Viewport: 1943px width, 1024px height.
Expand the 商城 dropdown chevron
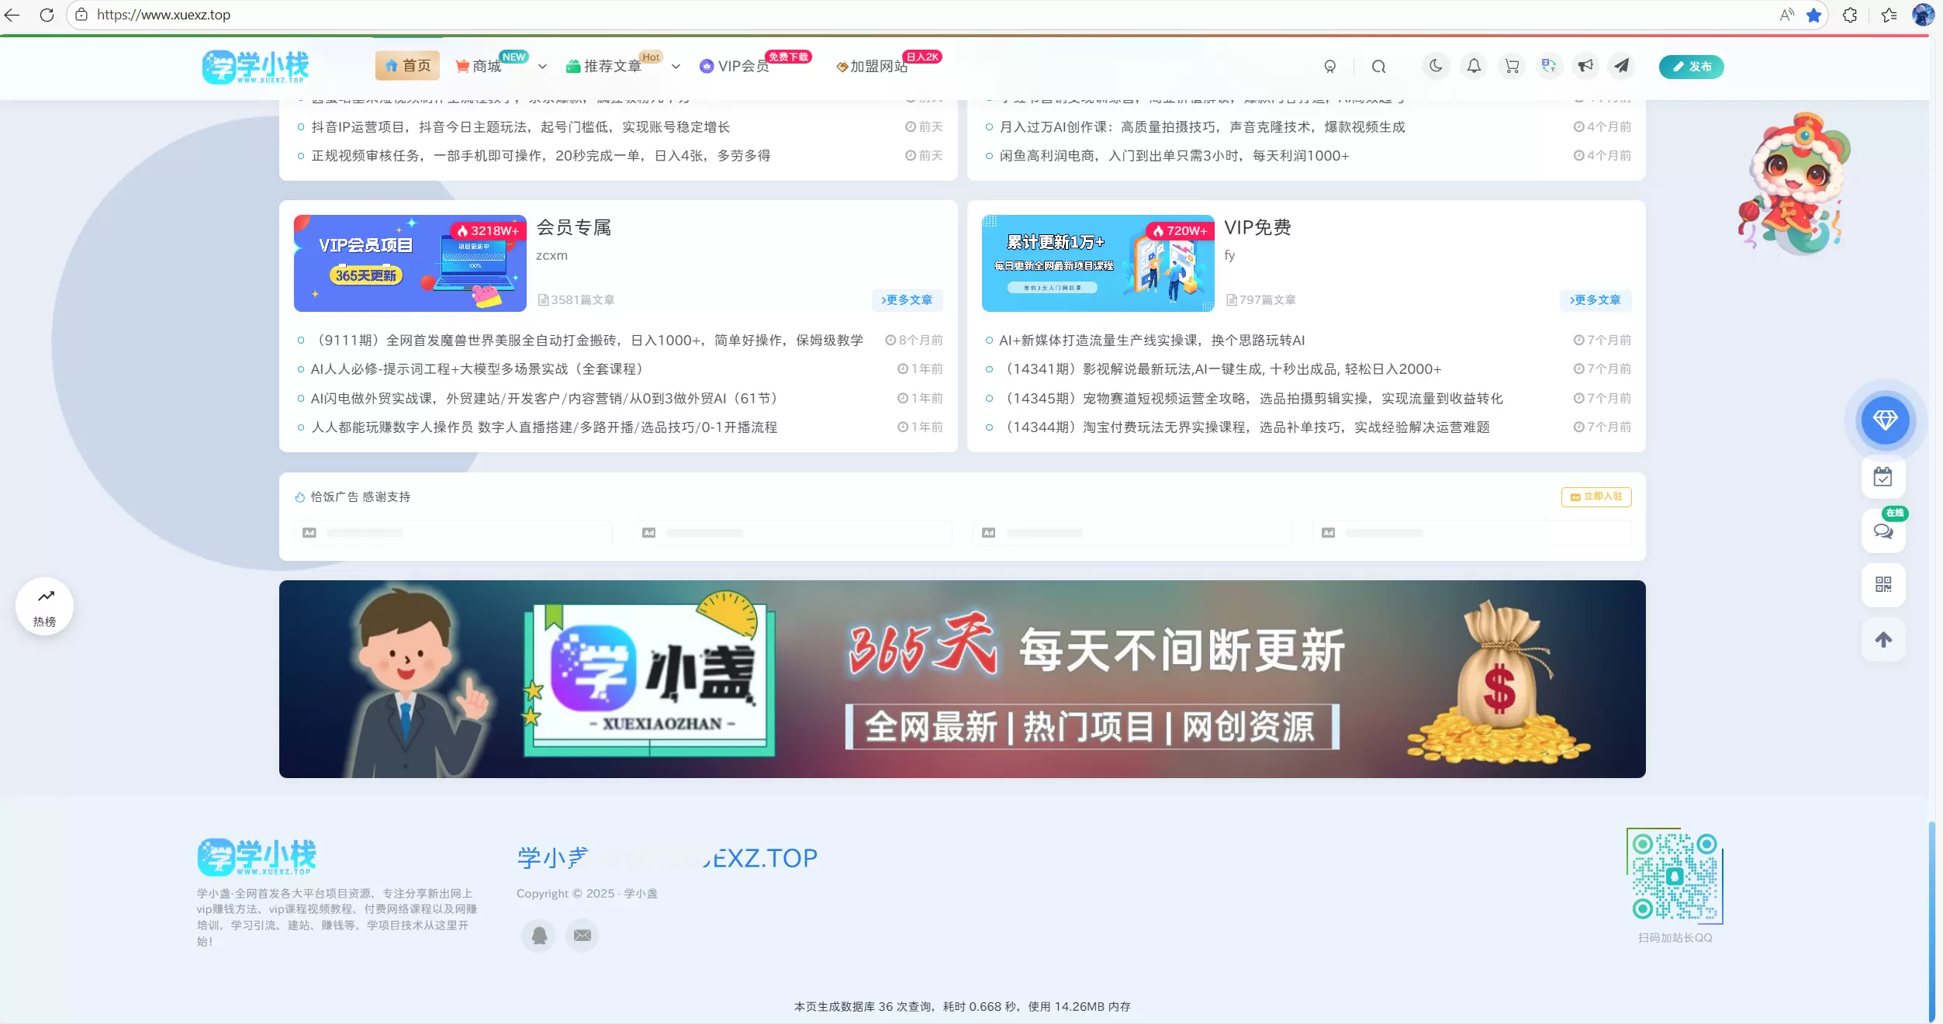point(542,67)
